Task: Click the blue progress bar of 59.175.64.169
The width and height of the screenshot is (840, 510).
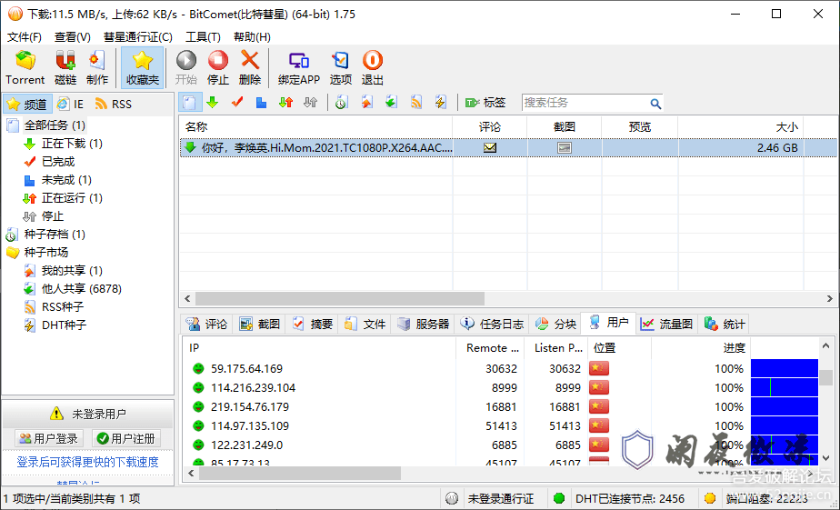Action: (x=784, y=369)
